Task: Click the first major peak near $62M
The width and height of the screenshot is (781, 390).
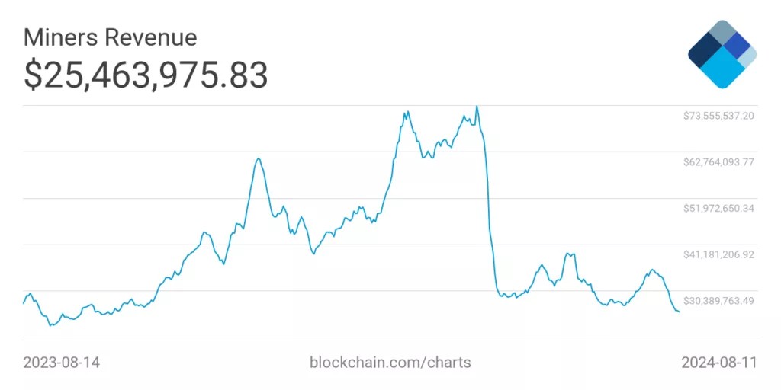Action: point(259,158)
